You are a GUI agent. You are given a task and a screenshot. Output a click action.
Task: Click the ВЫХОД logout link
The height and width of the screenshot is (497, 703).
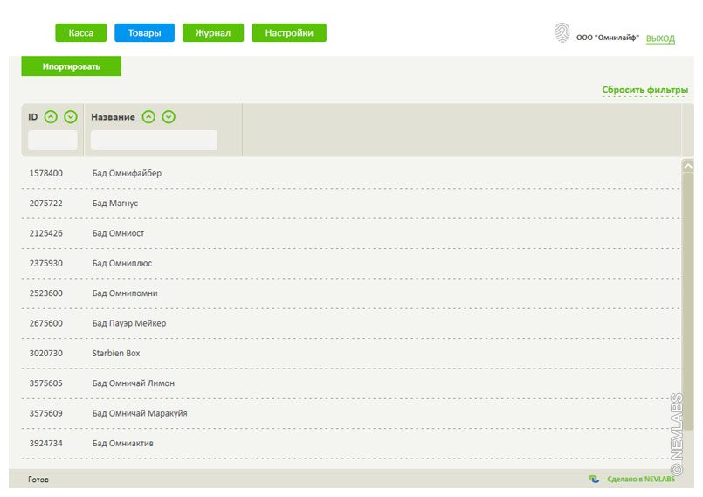[x=660, y=39]
